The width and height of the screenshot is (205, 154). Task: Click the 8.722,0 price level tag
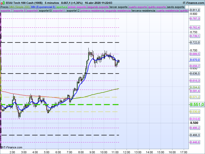[x=195, y=42]
